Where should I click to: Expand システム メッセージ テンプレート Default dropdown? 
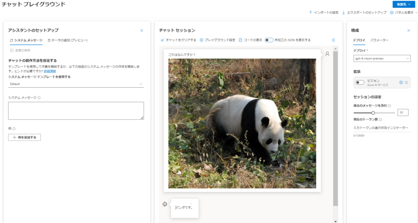(x=77, y=84)
